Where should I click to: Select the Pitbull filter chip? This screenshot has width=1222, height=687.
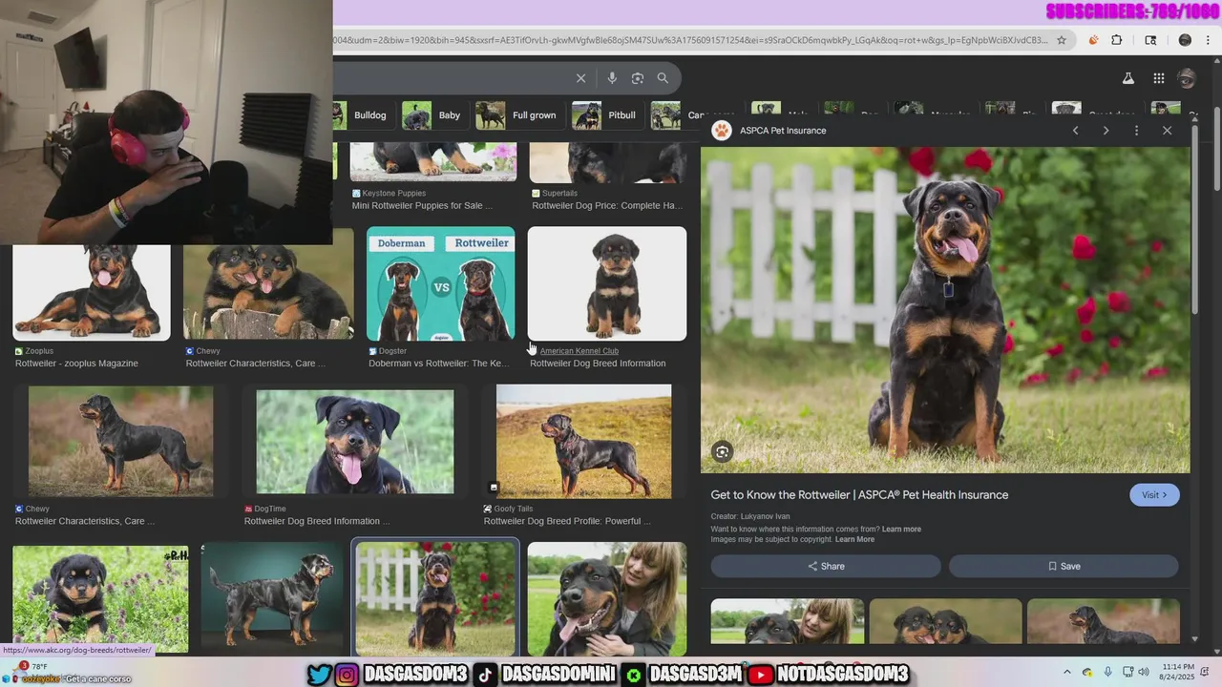pos(607,115)
